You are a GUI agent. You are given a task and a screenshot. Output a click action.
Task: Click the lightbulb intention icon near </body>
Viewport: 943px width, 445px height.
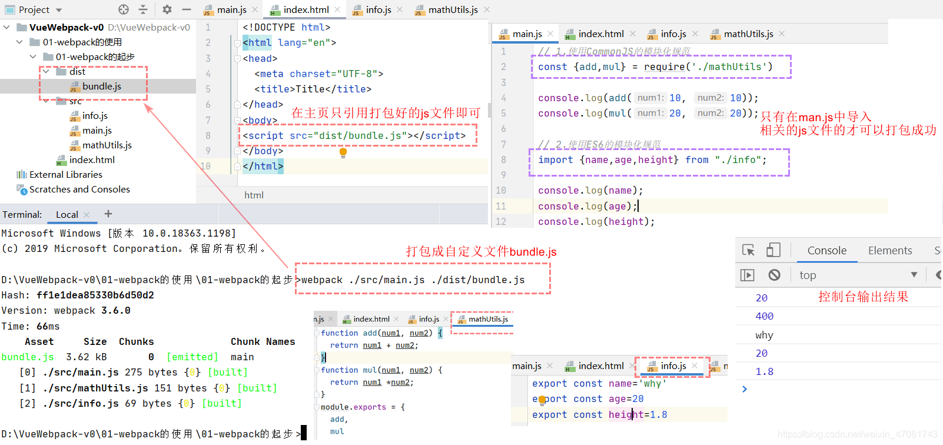[343, 152]
